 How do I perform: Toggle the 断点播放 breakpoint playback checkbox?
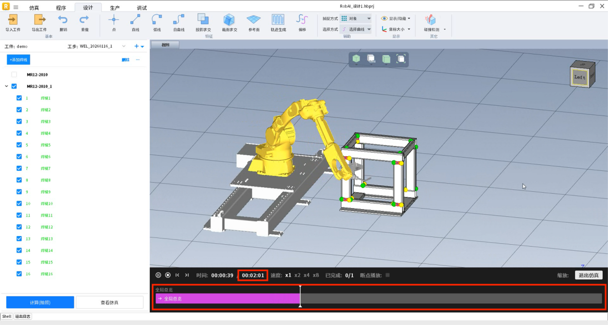(x=388, y=275)
